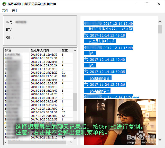165x148 pixels.
Task: Select row with time 2018-01-15 10:22:34
Action: coord(38,58)
